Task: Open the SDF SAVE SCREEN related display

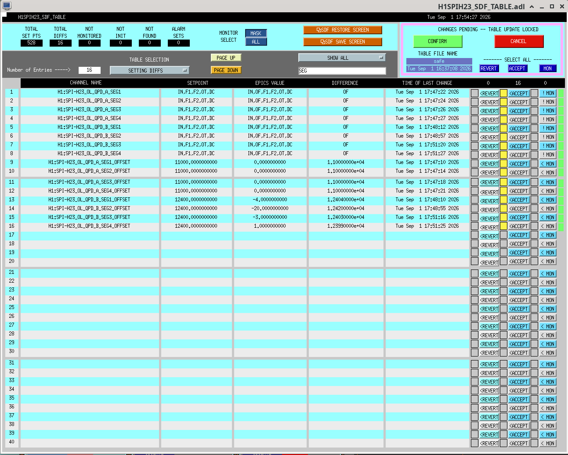Action: tap(343, 42)
